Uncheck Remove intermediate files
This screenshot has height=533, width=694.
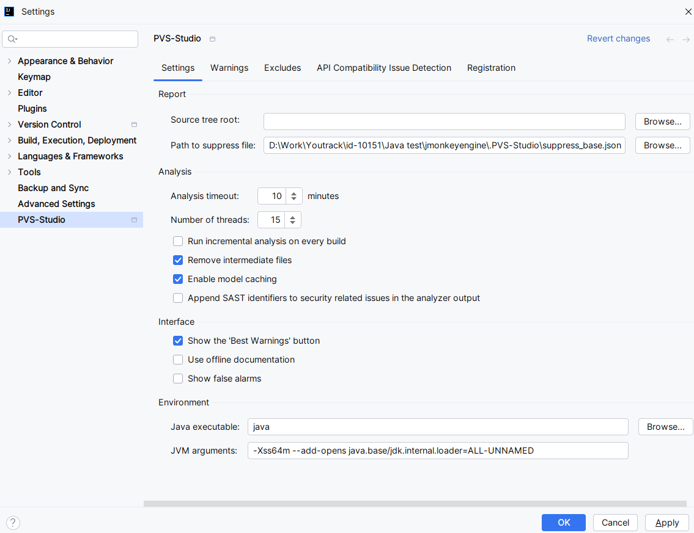tap(178, 260)
